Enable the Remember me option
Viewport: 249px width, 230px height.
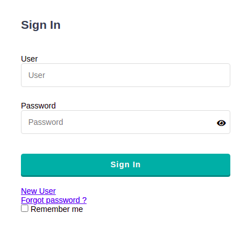click(x=24, y=209)
